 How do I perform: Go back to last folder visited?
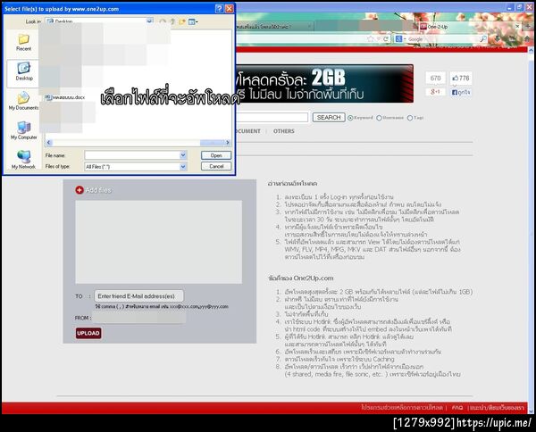[163, 21]
